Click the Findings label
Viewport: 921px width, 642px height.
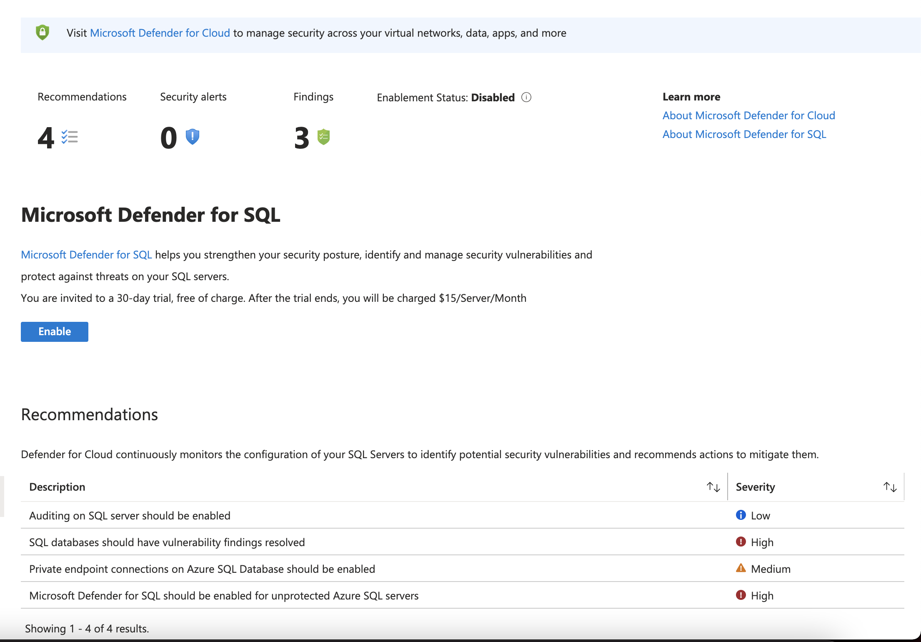click(x=313, y=97)
